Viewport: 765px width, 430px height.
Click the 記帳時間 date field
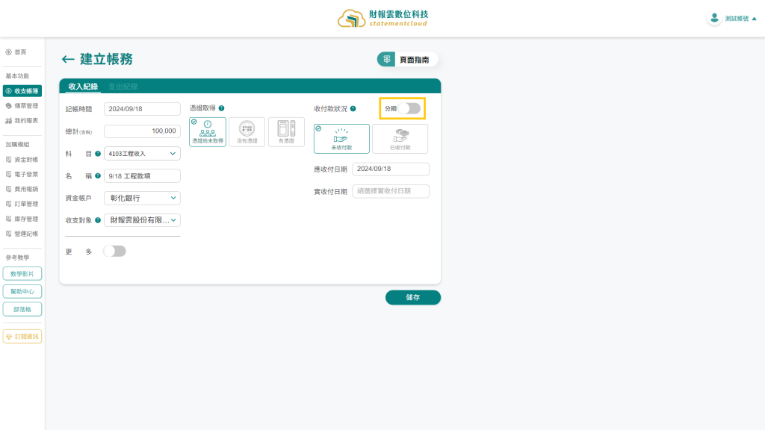click(142, 109)
